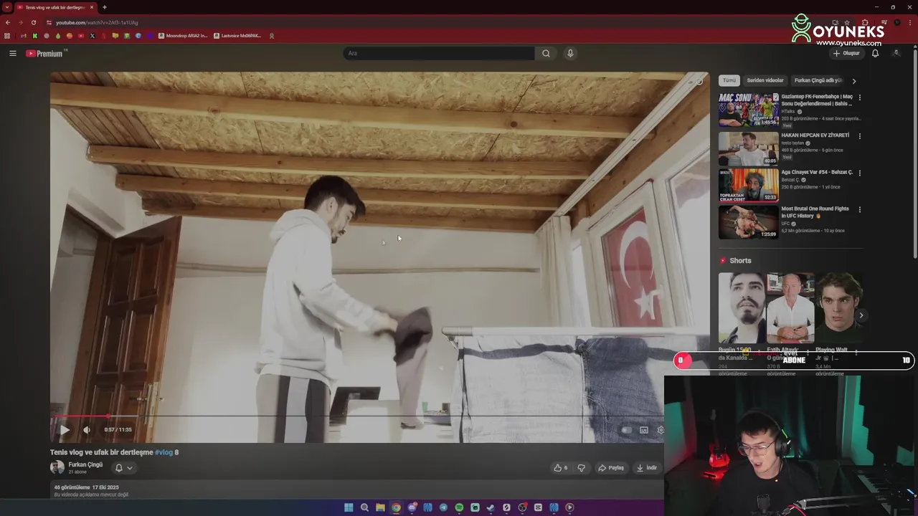
Task: Show next Shorts with arrow button
Action: (x=861, y=315)
